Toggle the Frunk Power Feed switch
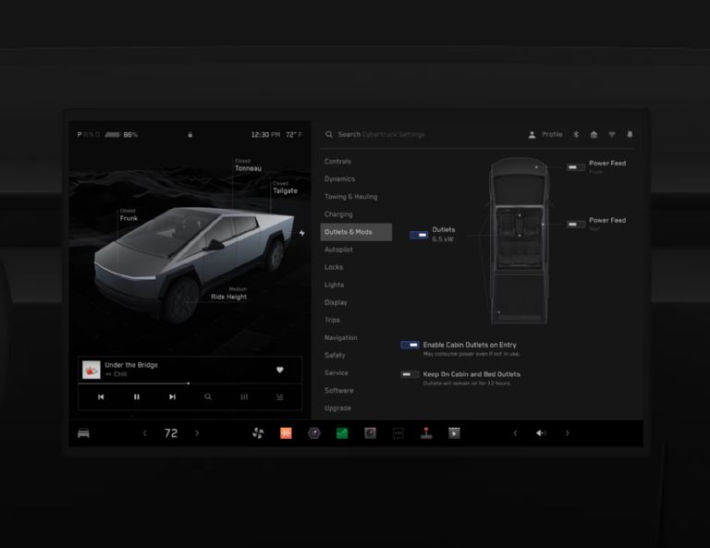This screenshot has width=710, height=548. pos(576,167)
